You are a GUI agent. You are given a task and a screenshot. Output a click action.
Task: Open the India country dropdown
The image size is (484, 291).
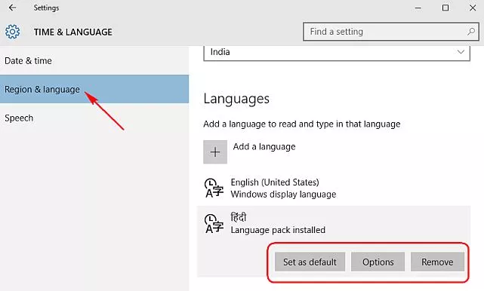(x=337, y=53)
